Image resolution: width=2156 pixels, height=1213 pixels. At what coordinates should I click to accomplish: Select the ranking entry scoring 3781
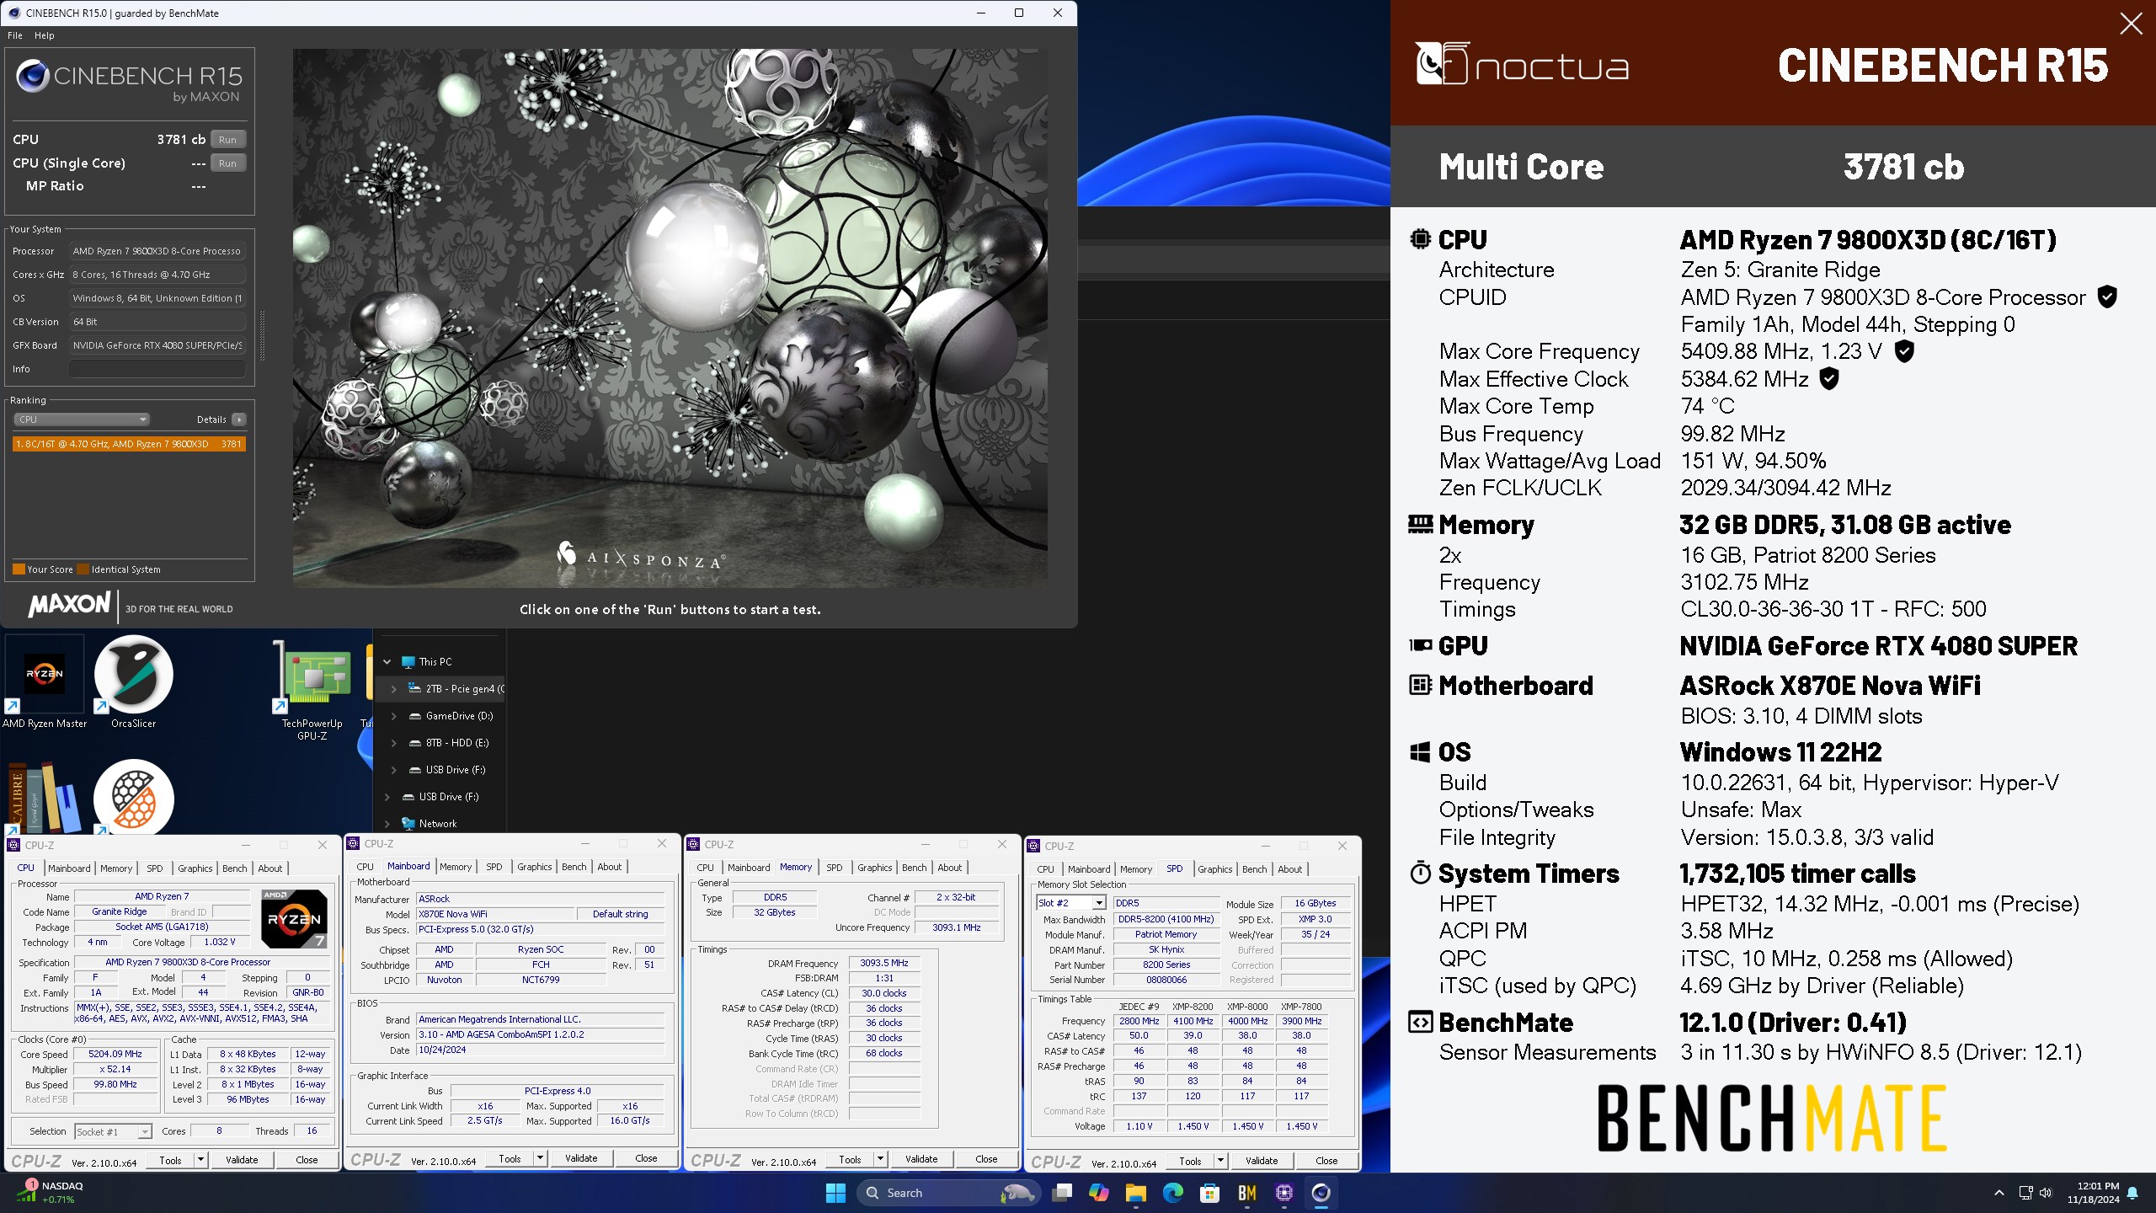129,444
